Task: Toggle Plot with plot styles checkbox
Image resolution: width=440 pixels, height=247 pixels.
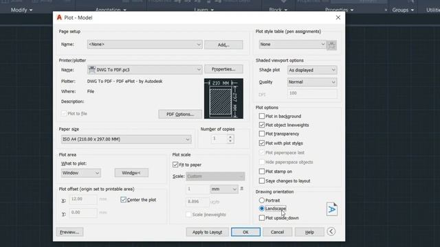Action: point(262,143)
